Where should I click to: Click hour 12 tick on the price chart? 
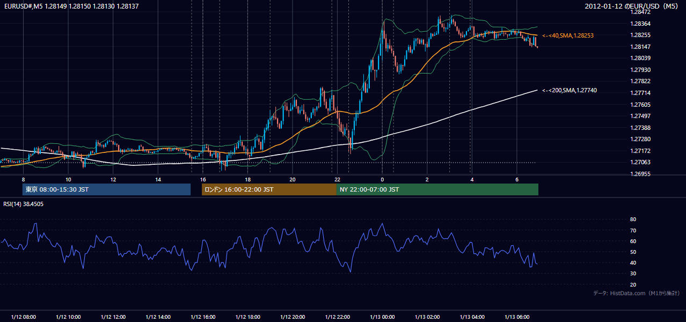click(113, 179)
